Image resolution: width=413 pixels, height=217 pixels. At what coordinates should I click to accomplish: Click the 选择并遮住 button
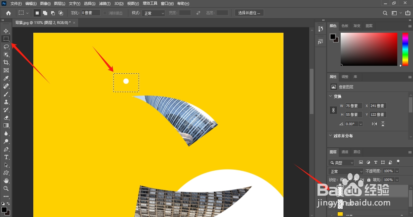[249, 13]
